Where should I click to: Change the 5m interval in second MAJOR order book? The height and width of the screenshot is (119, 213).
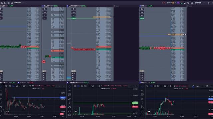44,12
